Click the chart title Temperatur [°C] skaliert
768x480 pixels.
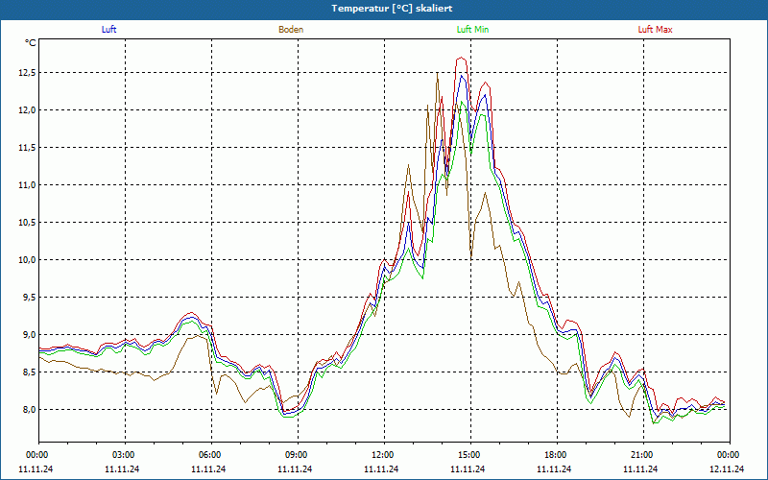coord(392,9)
